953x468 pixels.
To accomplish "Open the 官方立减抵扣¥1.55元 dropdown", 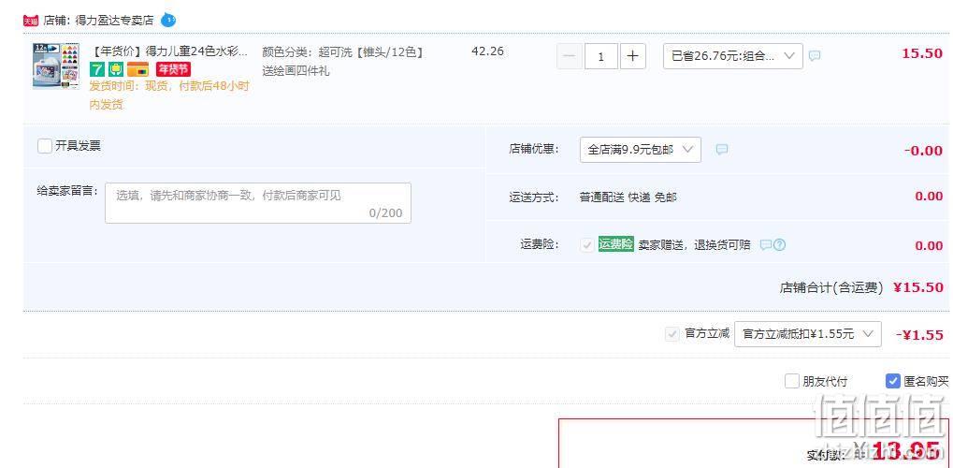I will point(808,334).
